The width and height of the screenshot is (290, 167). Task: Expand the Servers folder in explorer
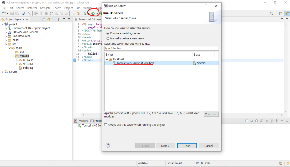point(2,72)
